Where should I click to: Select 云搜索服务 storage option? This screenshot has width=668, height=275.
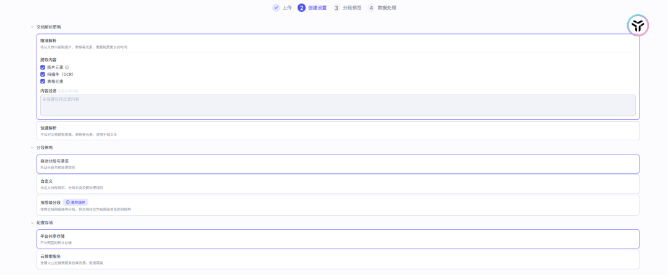tap(338, 260)
